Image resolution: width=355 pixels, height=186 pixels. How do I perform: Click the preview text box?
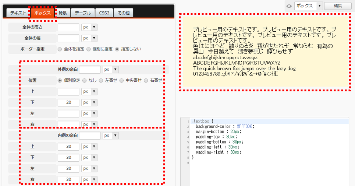(265, 52)
